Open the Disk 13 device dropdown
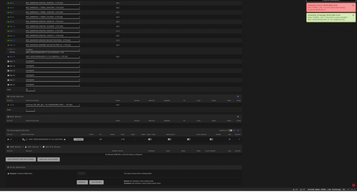357x192 pixels. 53,41
